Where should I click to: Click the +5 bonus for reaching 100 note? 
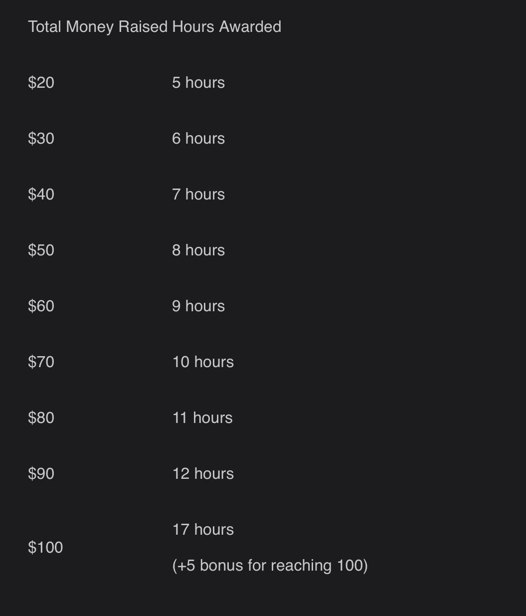pyautogui.click(x=270, y=565)
